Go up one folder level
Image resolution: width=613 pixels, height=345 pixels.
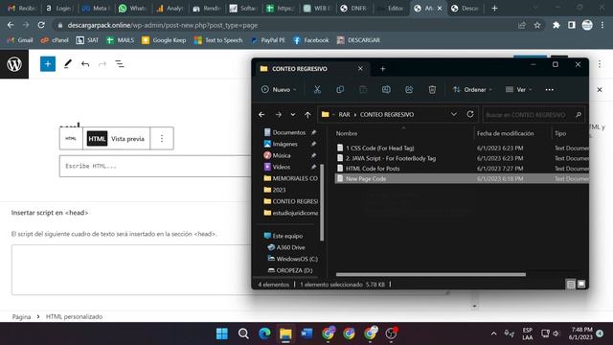307,115
